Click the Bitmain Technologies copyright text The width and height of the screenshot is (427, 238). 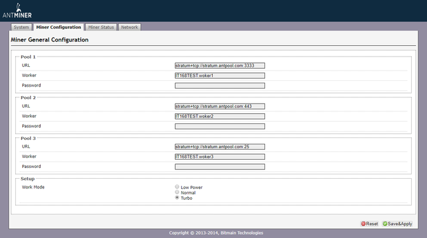point(216,233)
